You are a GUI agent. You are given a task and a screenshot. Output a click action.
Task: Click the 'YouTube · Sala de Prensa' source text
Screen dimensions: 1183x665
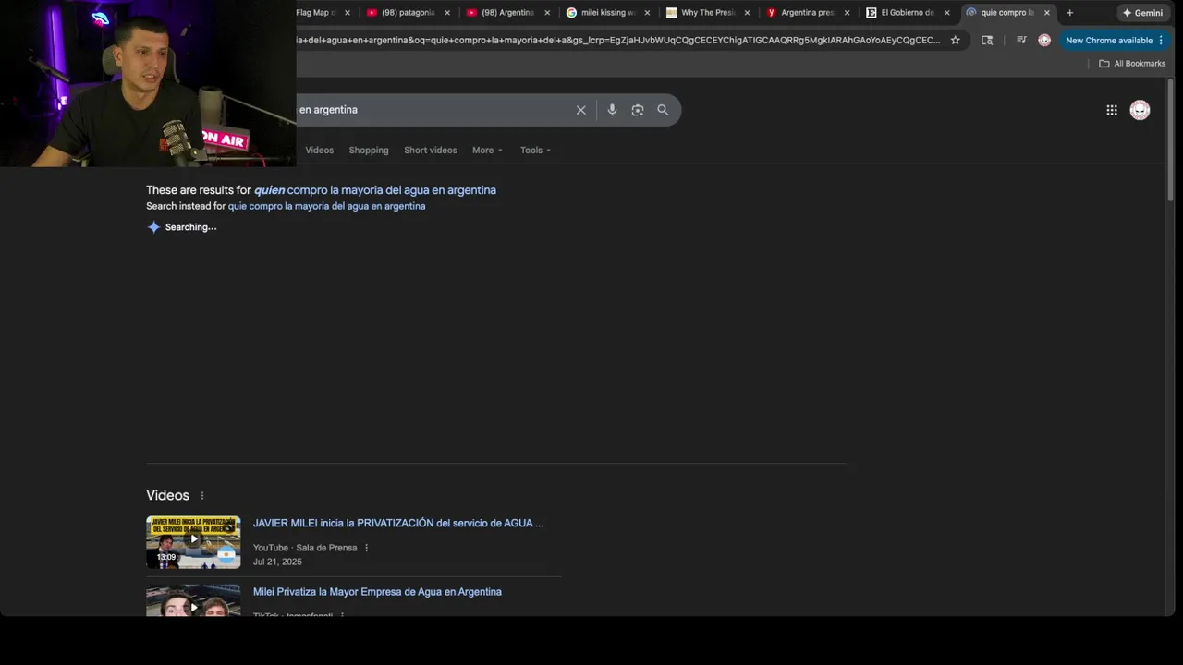(x=305, y=548)
